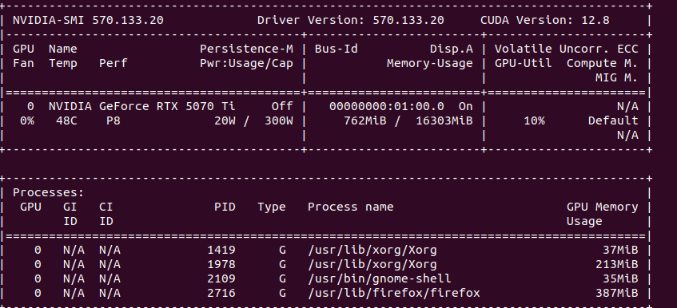
Task: Click the GPU-Util header
Action: tap(523, 63)
